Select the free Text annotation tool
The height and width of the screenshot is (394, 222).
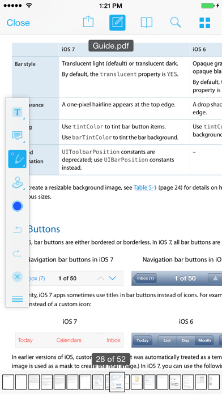click(18, 112)
